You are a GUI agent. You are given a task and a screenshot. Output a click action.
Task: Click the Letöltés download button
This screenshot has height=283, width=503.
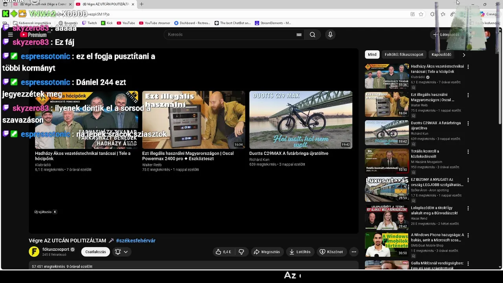point(300,252)
